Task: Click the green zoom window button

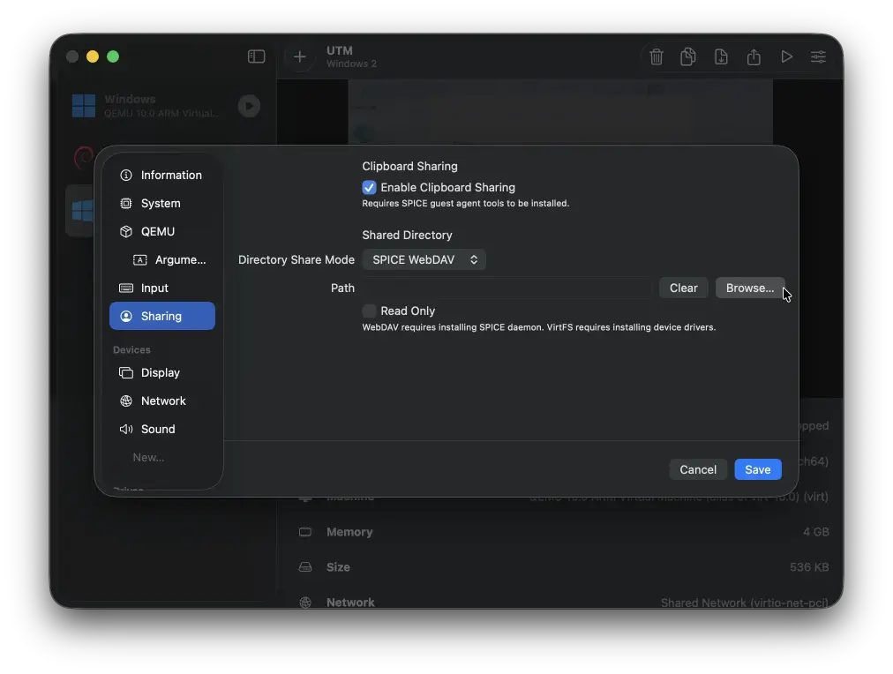Action: click(x=113, y=56)
